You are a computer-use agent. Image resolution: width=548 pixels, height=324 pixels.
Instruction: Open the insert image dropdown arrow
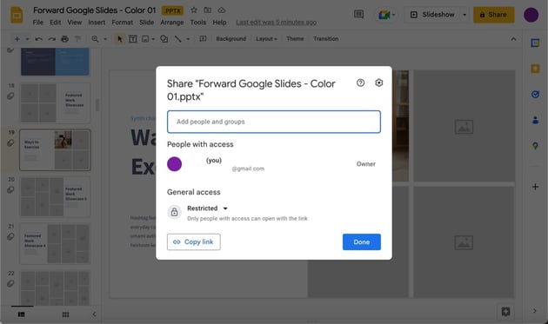153,39
